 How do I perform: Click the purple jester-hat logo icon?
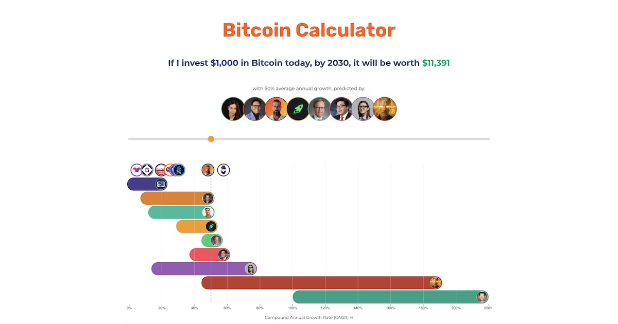tap(135, 170)
